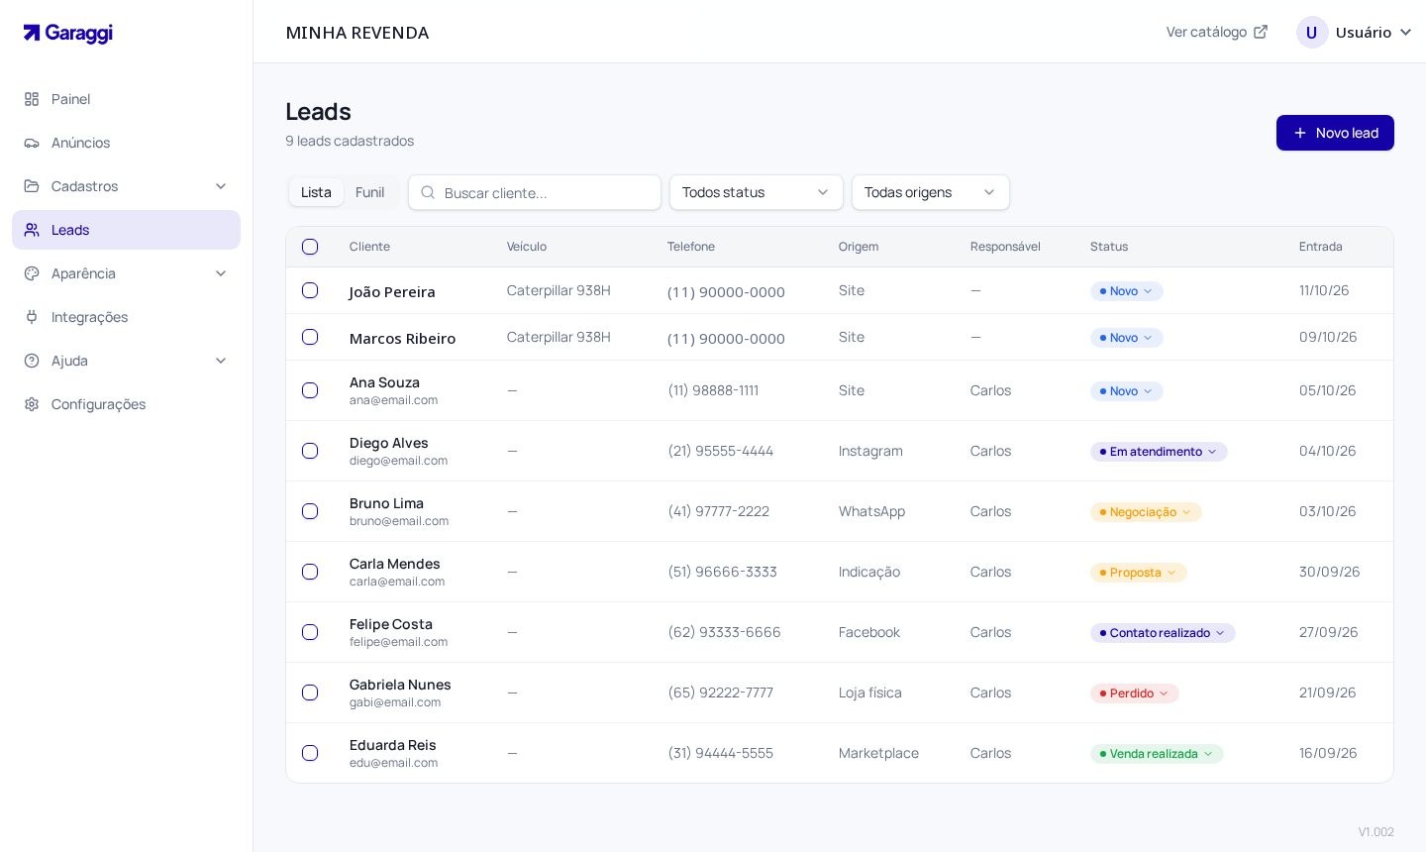Tick the checkbox next to Ana Souza
The width and height of the screenshot is (1426, 852).
(x=310, y=390)
